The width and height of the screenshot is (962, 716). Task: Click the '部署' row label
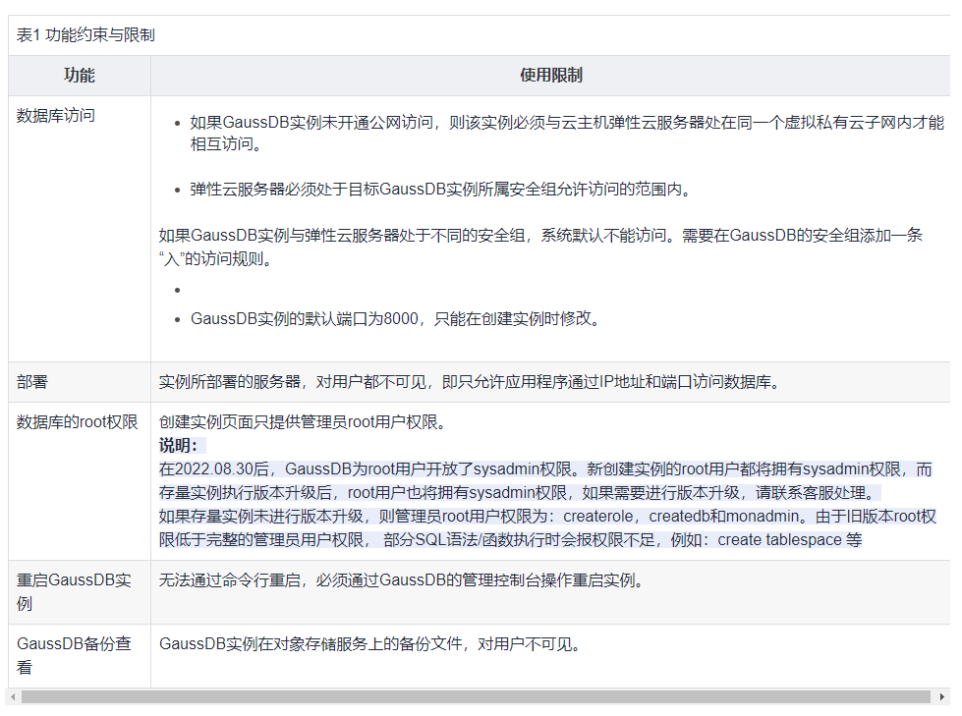pyautogui.click(x=31, y=382)
